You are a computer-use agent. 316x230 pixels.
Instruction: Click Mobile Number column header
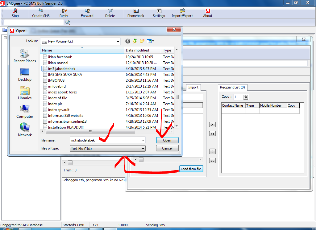pyautogui.click(x=273, y=105)
